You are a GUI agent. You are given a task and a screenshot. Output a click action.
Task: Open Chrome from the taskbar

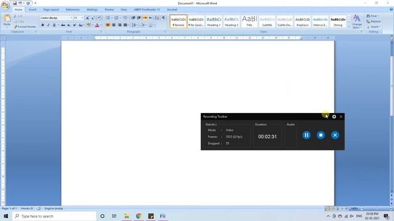[x=139, y=216]
